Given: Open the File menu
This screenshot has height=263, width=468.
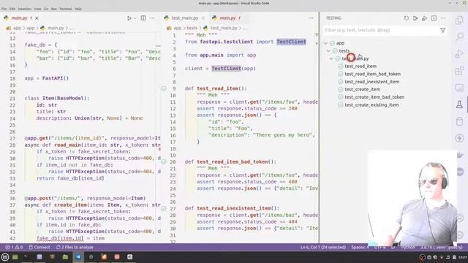Looking at the screenshot, I should tap(4, 9).
